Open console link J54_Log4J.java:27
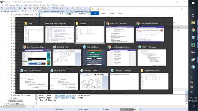The image size is (198, 111). 64,95
